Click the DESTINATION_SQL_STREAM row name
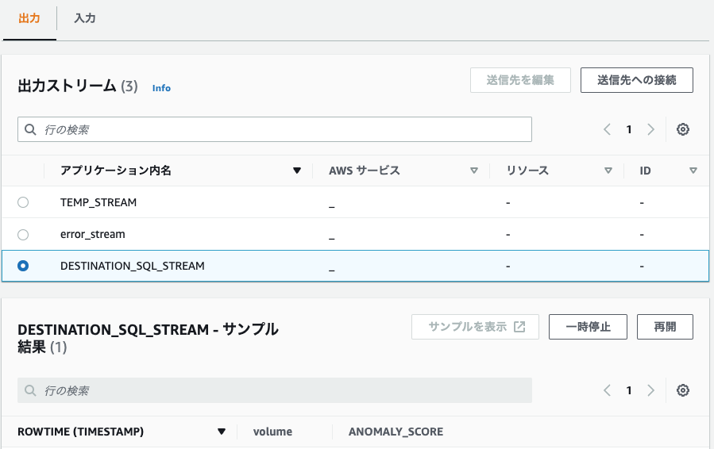714x449 pixels. pos(133,266)
